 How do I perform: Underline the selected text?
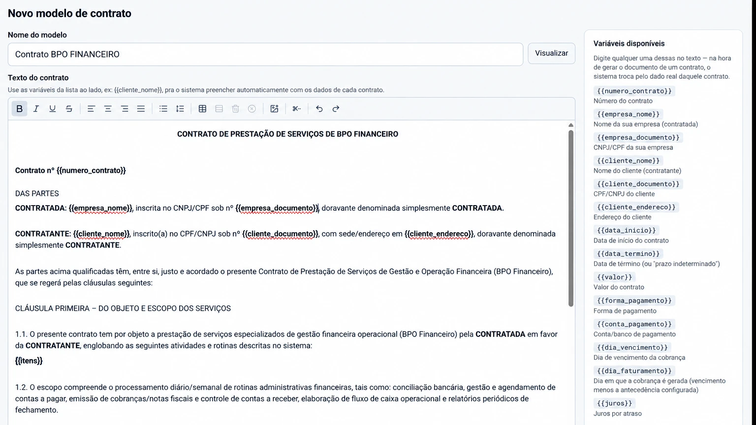click(52, 109)
